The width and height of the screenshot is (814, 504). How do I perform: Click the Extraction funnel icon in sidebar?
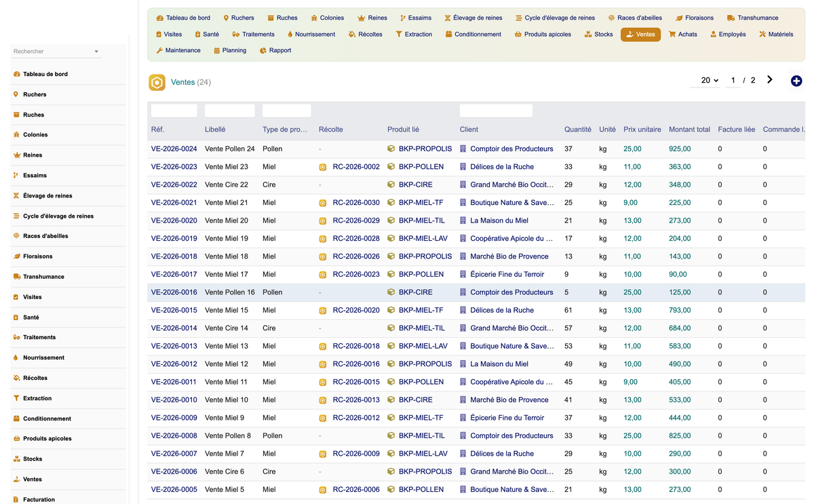16,398
